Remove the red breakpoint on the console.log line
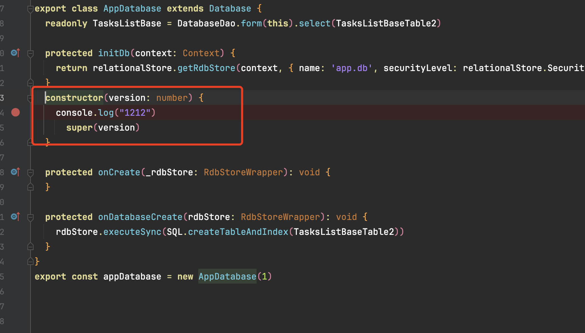This screenshot has width=585, height=333. pos(16,112)
